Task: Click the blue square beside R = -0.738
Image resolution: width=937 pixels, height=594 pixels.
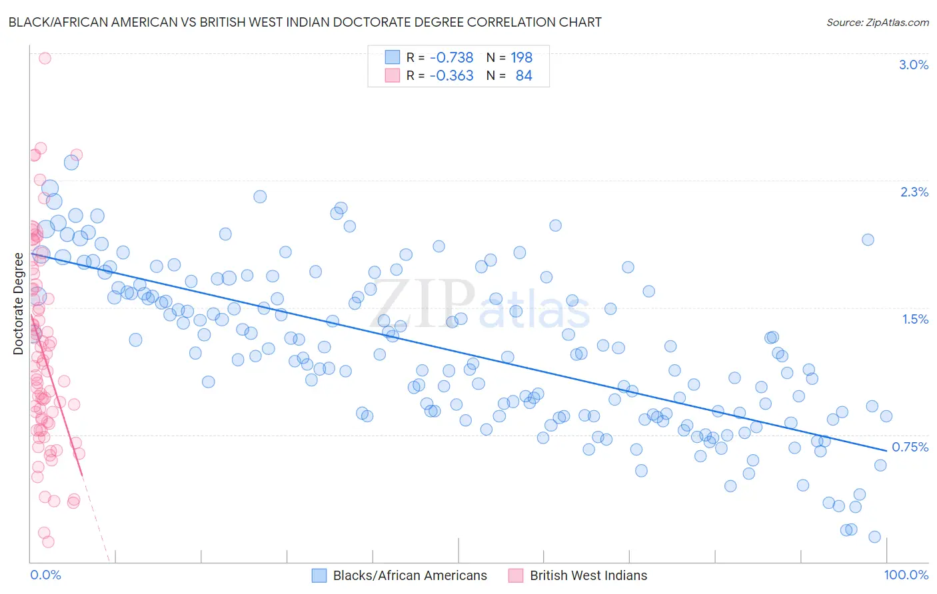Action: [x=393, y=57]
